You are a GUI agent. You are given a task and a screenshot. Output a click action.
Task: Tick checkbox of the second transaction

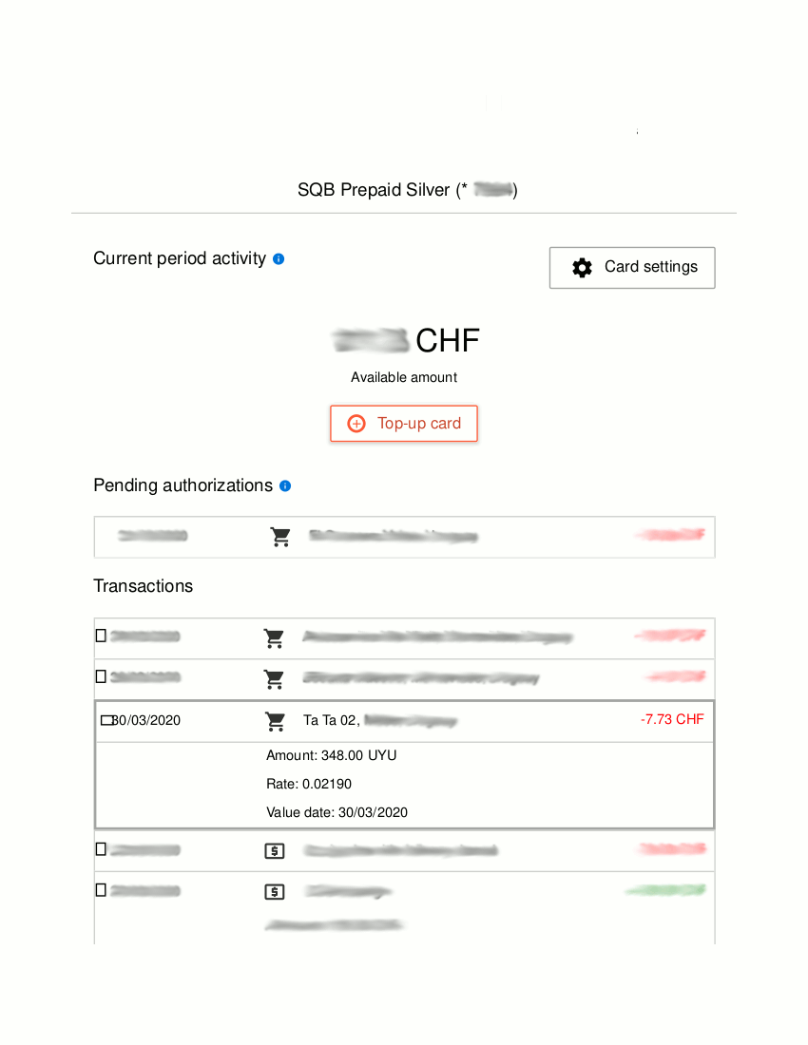click(101, 676)
